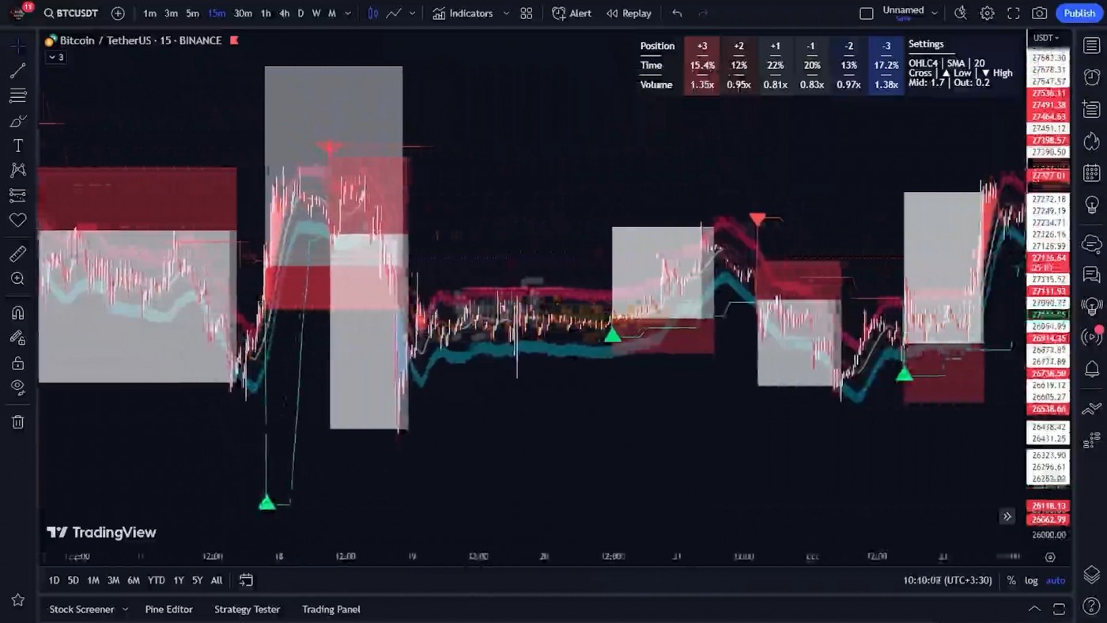Image resolution: width=1107 pixels, height=623 pixels.
Task: Open the prediction and measurement tools
Action: click(x=17, y=194)
